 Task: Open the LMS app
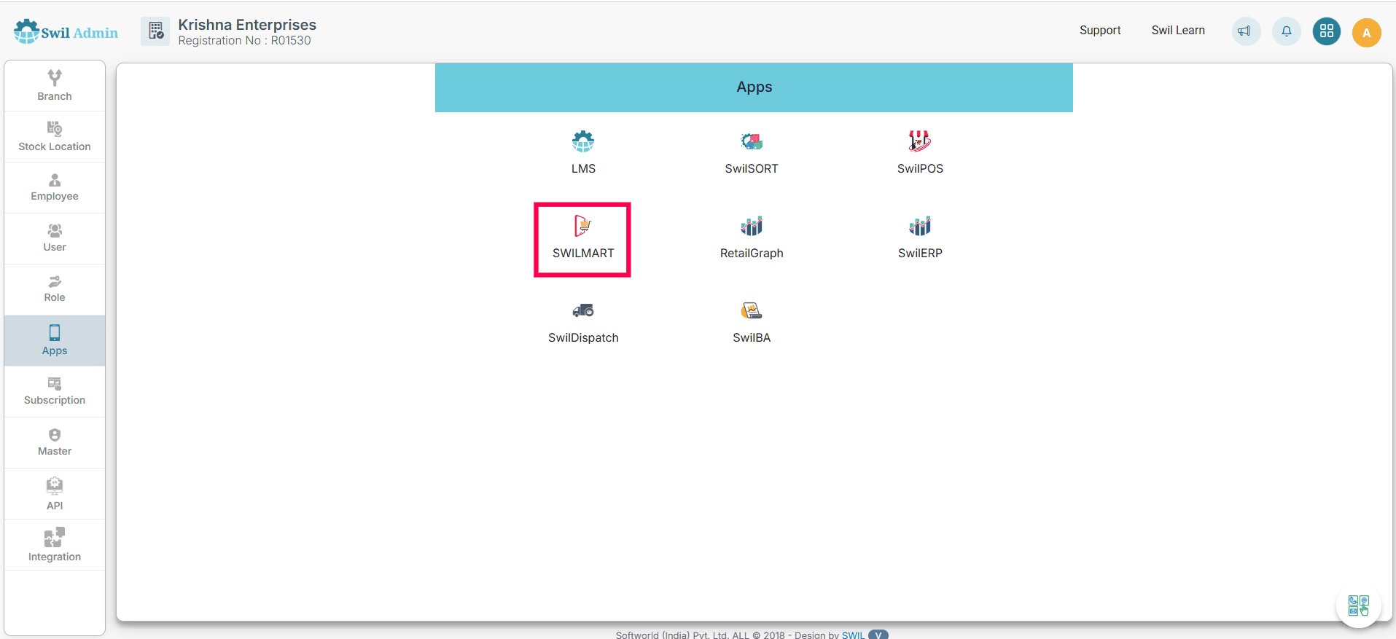[x=583, y=153]
